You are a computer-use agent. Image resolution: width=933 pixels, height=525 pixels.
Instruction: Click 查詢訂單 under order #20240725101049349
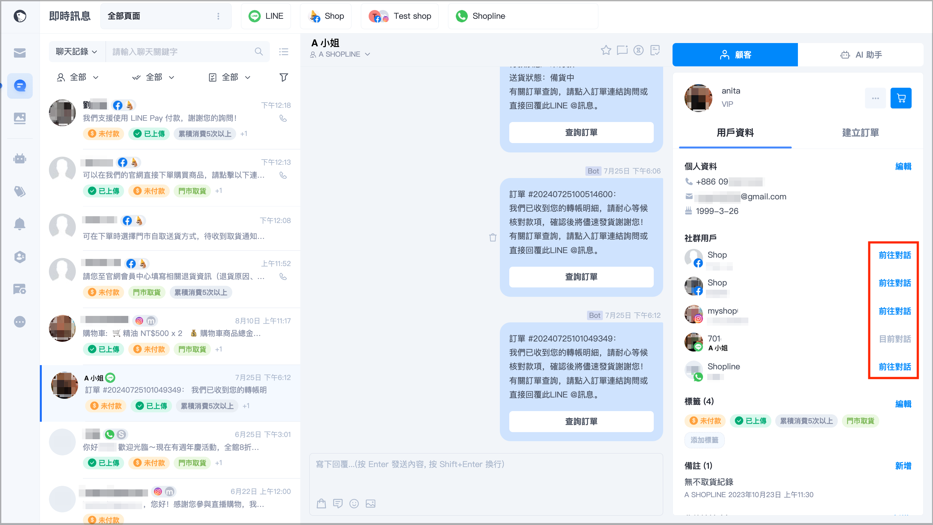coord(581,421)
